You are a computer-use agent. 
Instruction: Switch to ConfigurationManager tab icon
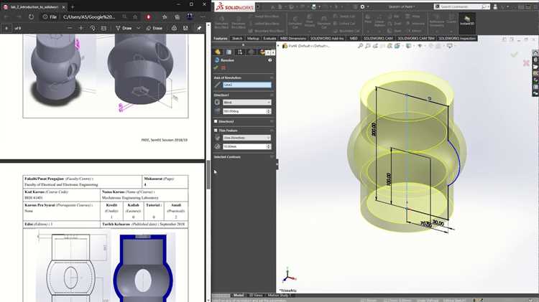click(x=239, y=52)
